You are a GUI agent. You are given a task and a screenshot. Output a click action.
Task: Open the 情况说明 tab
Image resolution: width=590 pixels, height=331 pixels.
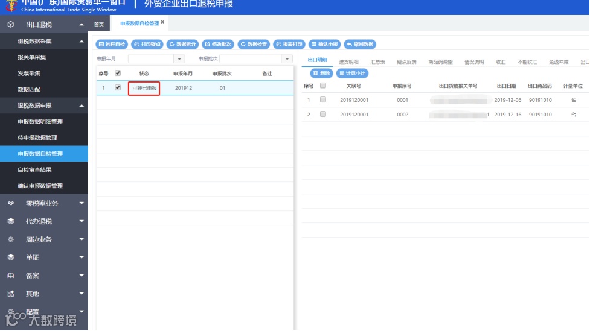point(473,62)
